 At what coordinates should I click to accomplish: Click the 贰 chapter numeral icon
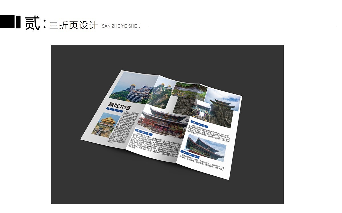pos(32,22)
